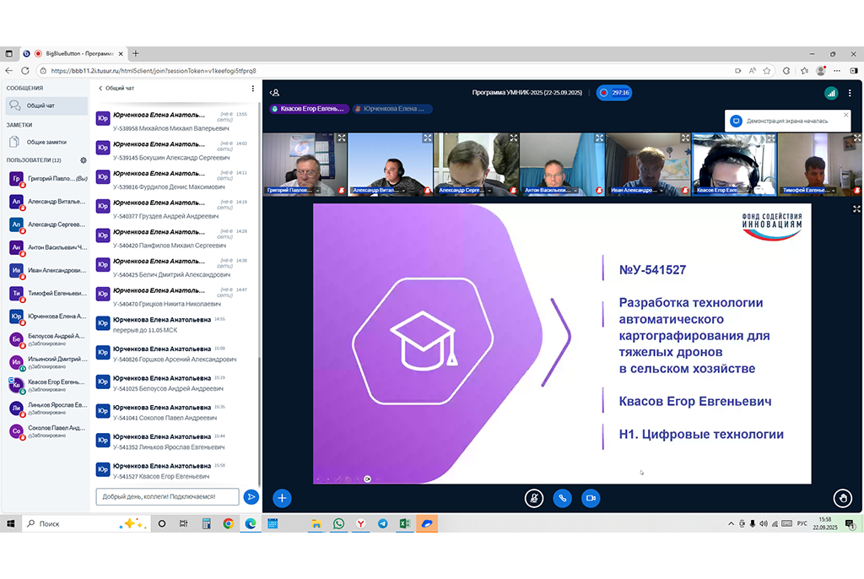Fullscreen Григорий Павлов's webcam
Viewport: 864px width, 579px height.
pos(342,138)
